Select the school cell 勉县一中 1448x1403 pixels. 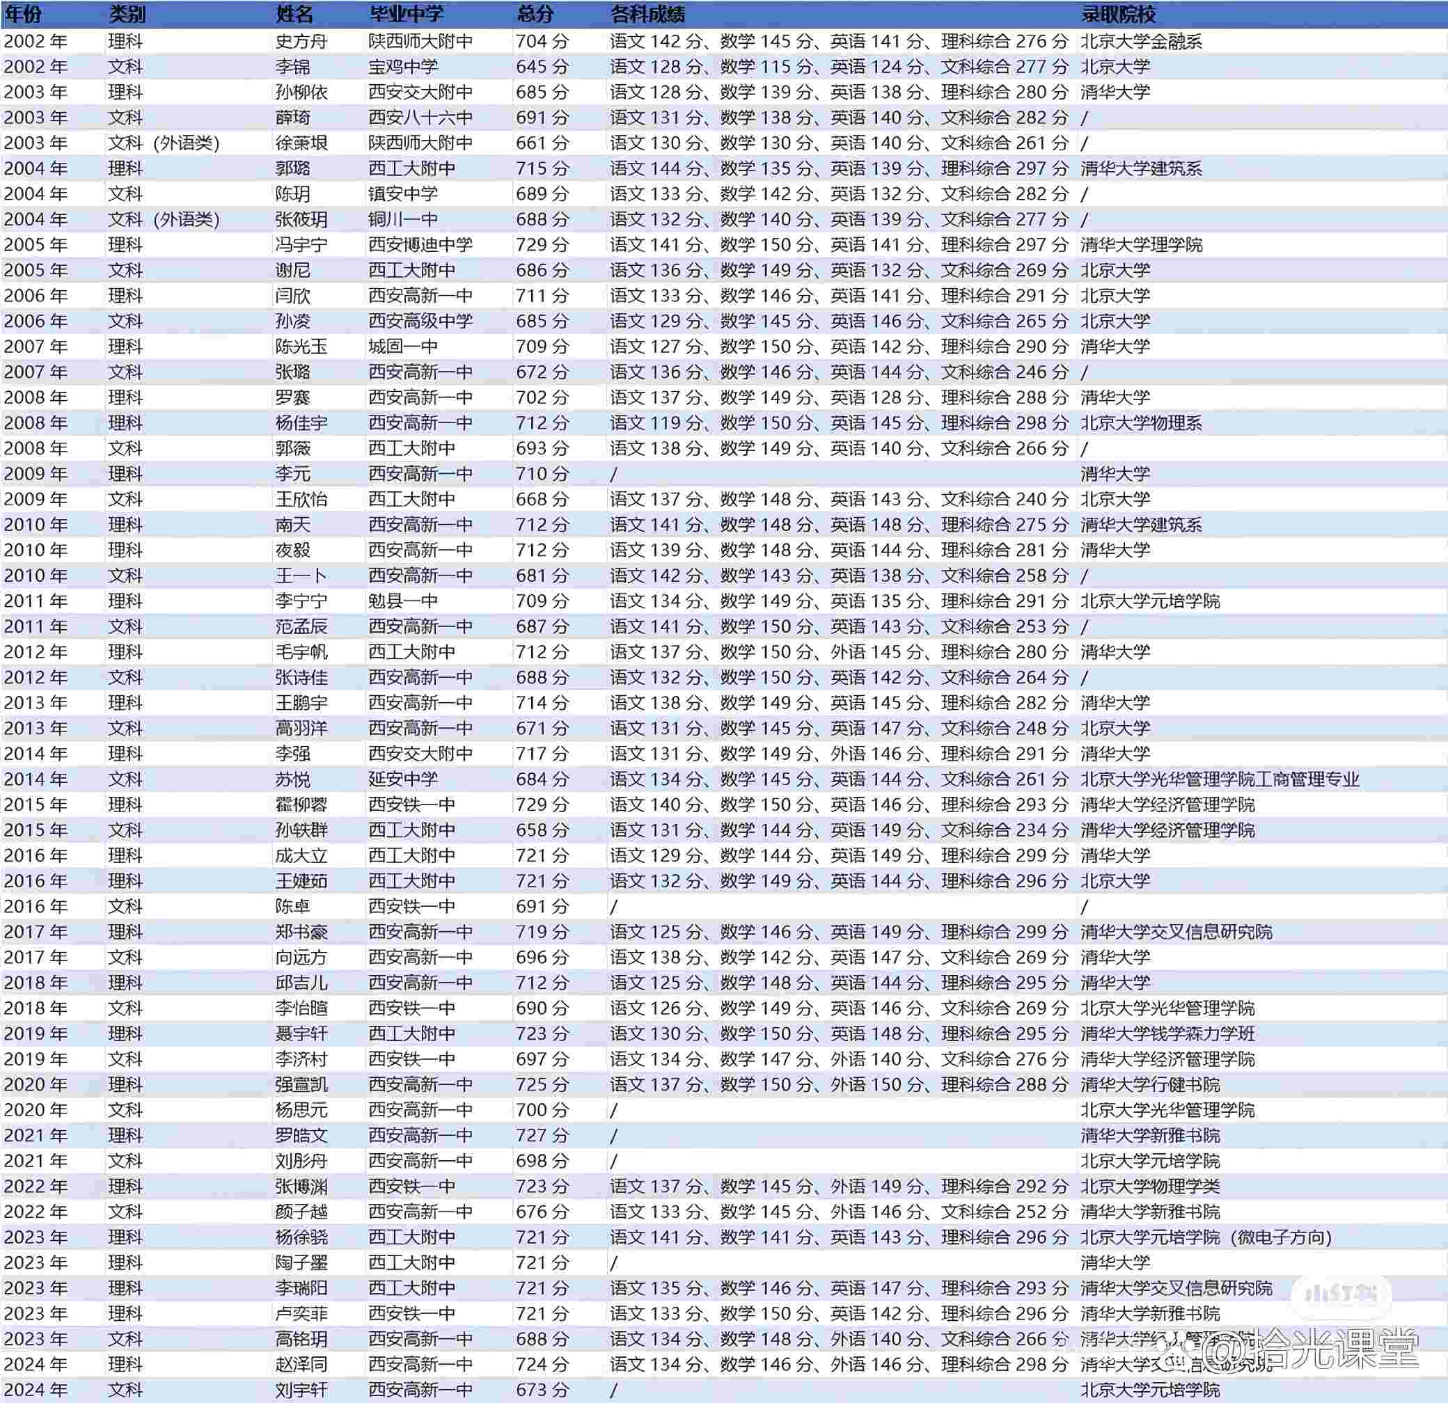(403, 601)
